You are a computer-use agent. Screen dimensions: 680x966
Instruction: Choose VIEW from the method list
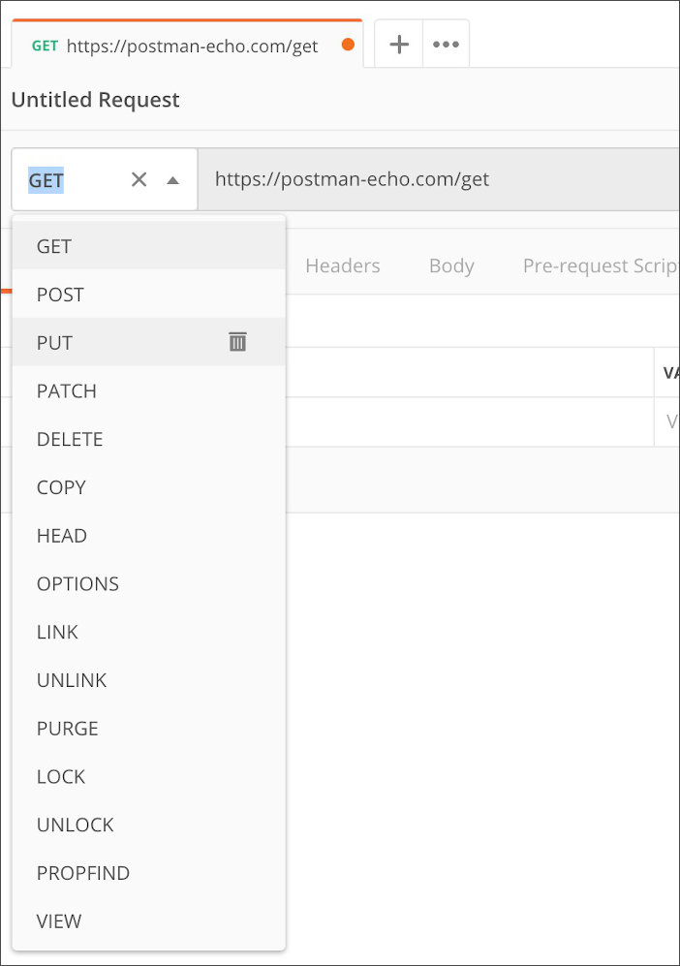[x=148, y=921]
